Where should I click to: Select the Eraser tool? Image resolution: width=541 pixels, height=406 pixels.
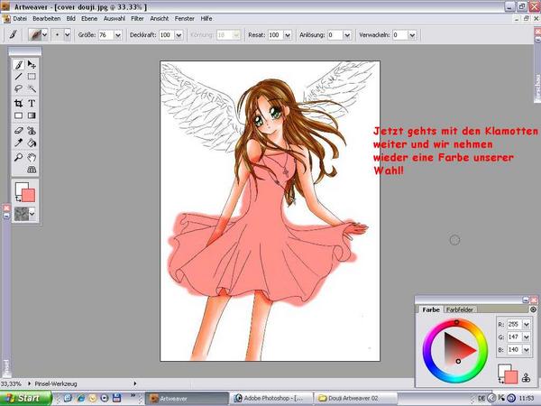19,131
